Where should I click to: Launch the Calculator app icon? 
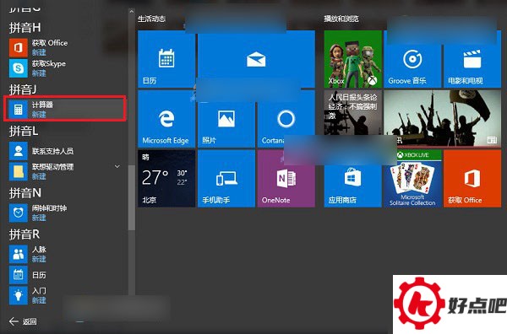pyautogui.click(x=18, y=110)
